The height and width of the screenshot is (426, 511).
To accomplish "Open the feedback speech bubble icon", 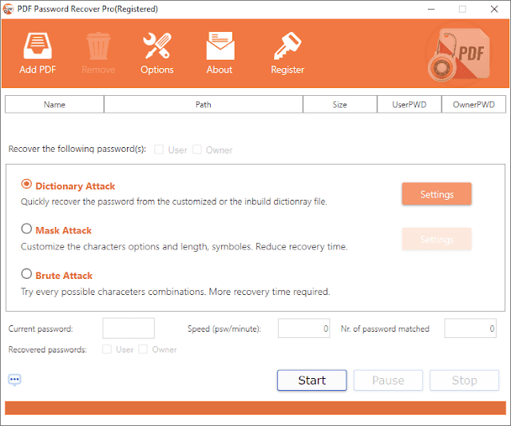I will [14, 380].
